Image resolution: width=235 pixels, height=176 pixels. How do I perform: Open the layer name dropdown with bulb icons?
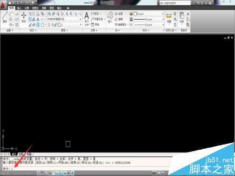click(64, 25)
